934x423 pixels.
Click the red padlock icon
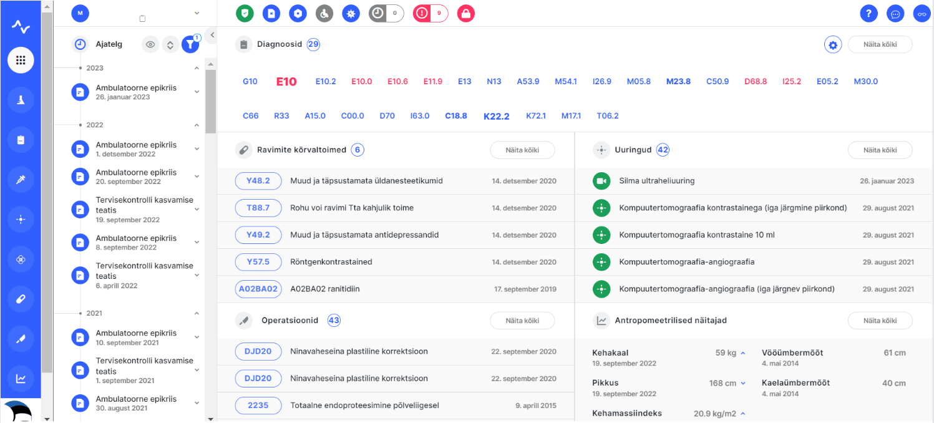click(x=465, y=13)
